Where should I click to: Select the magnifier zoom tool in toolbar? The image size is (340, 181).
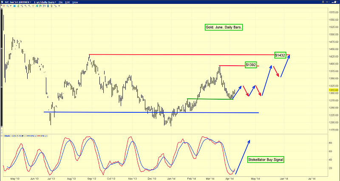7,6
